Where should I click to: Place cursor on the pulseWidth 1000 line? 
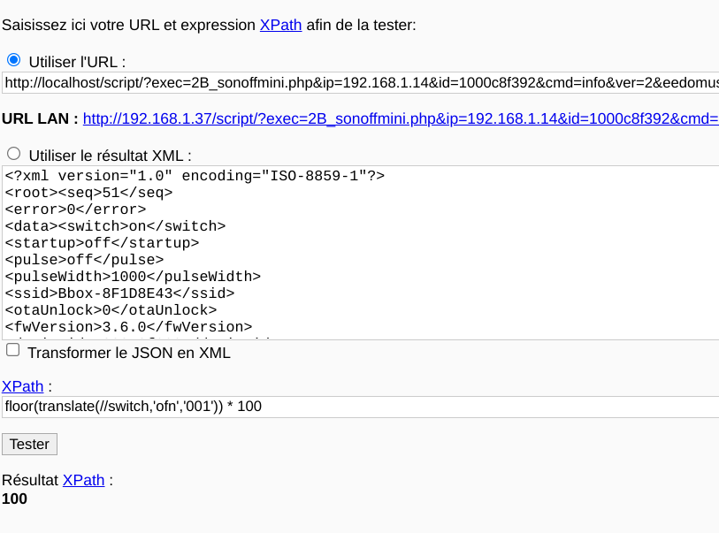(x=133, y=277)
